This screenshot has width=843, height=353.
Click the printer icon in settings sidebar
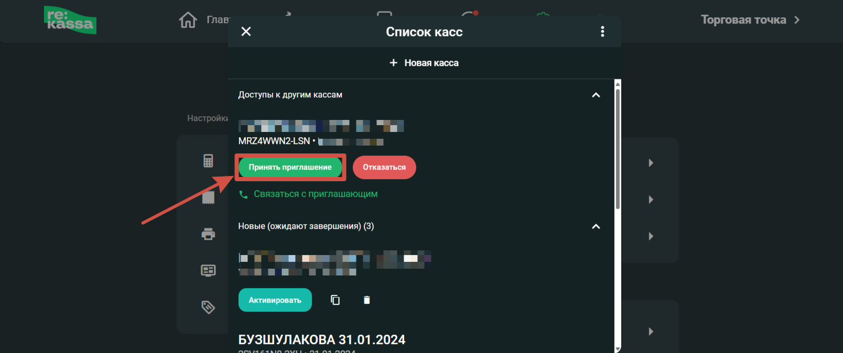208,234
